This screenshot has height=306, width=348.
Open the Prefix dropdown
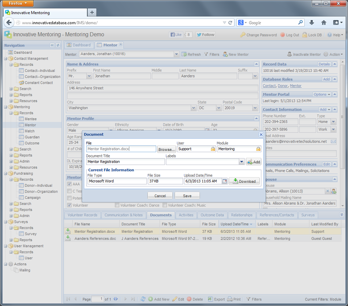click(89, 76)
